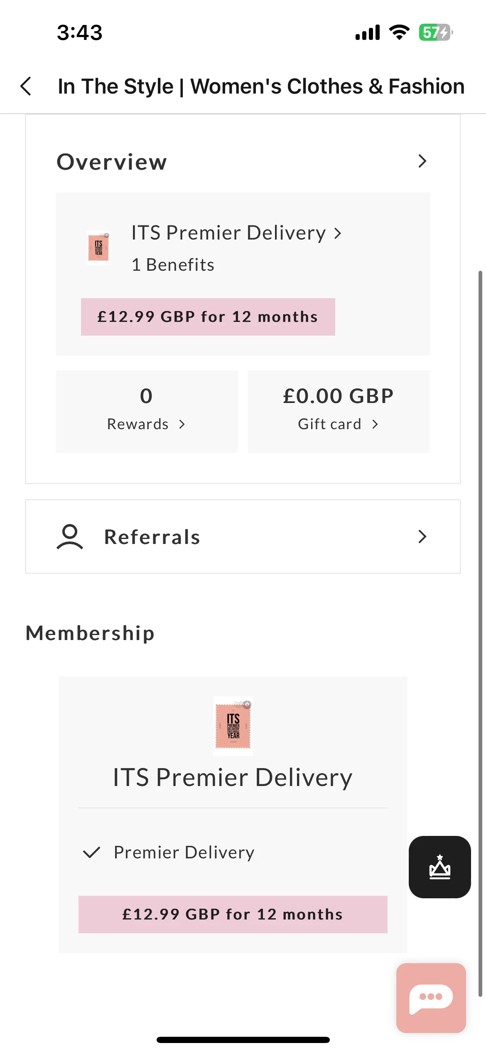The height and width of the screenshot is (1053, 486).
Task: Open the ITS Premier Delivery link in Overview
Action: pos(228,232)
